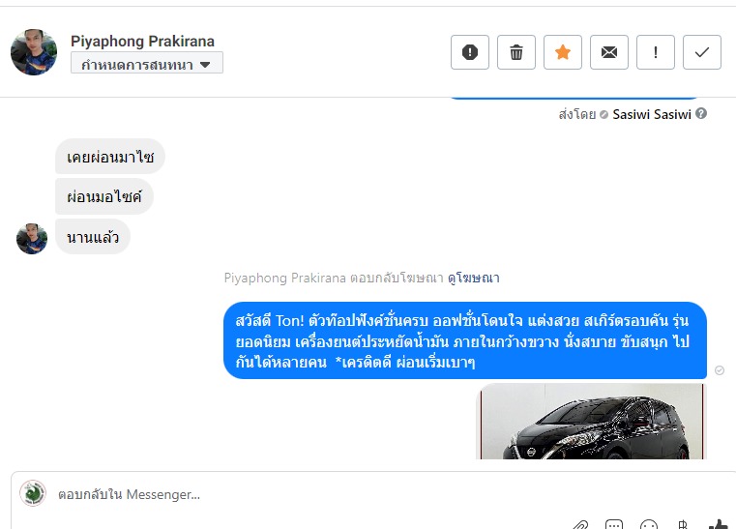The width and height of the screenshot is (736, 529).
Task: Delete conversation using trash icon
Action: tap(516, 52)
